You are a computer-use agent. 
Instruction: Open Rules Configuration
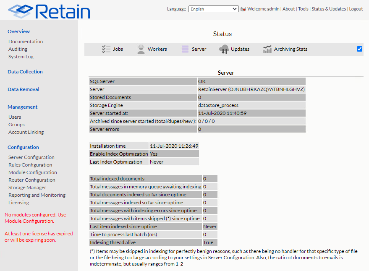(x=30, y=165)
